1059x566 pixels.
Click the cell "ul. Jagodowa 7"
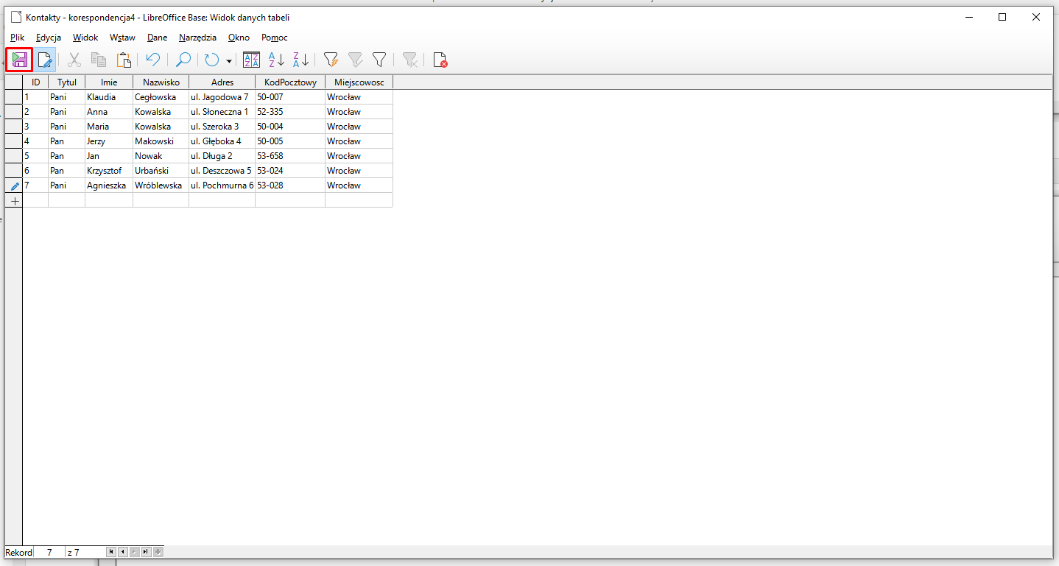coord(222,97)
